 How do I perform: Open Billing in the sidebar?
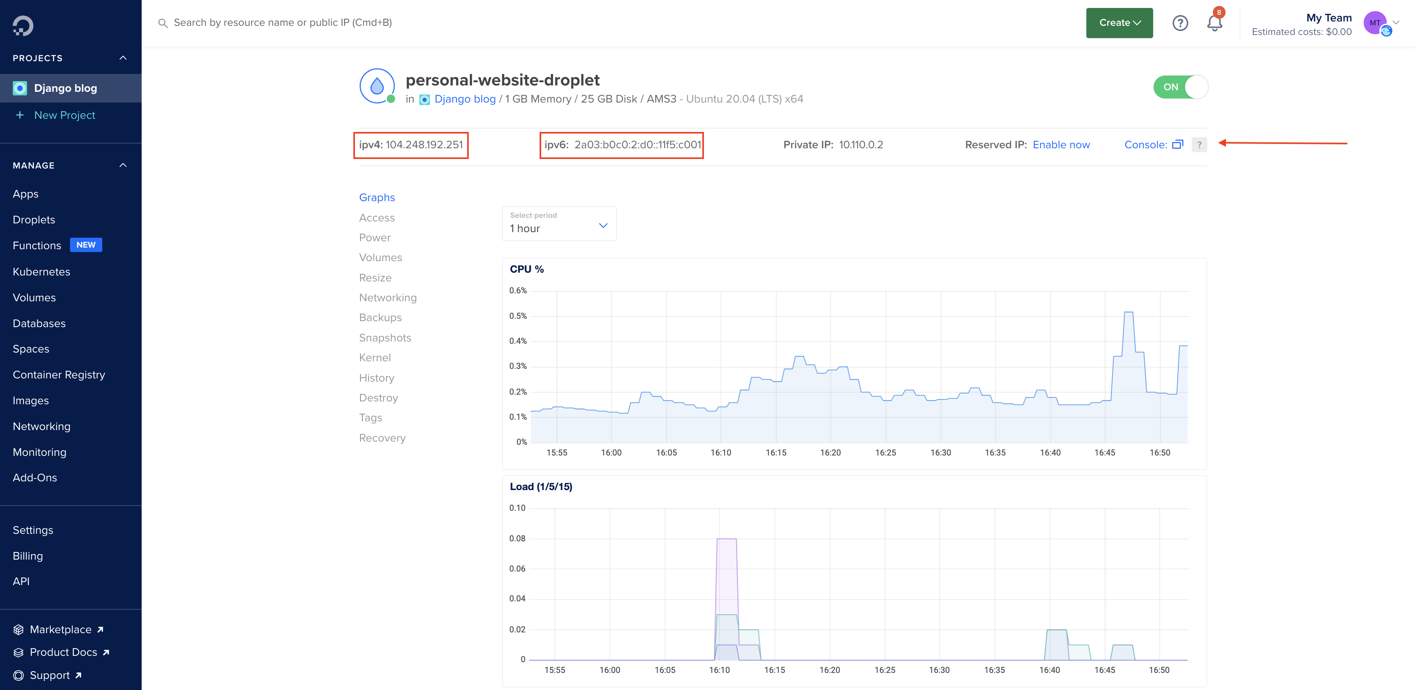[27, 556]
